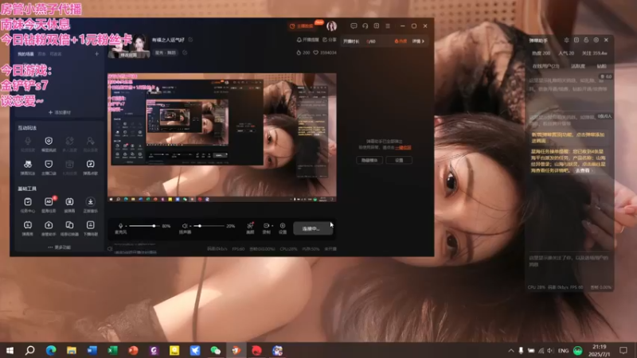The width and height of the screenshot is (637, 358).
Task: Switch to 在线用户 tab in 弹幕助手
Action: (x=546, y=66)
